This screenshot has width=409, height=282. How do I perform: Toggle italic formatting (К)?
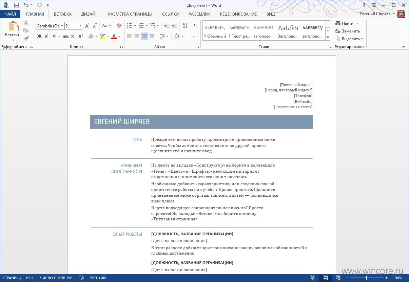[x=46, y=36]
